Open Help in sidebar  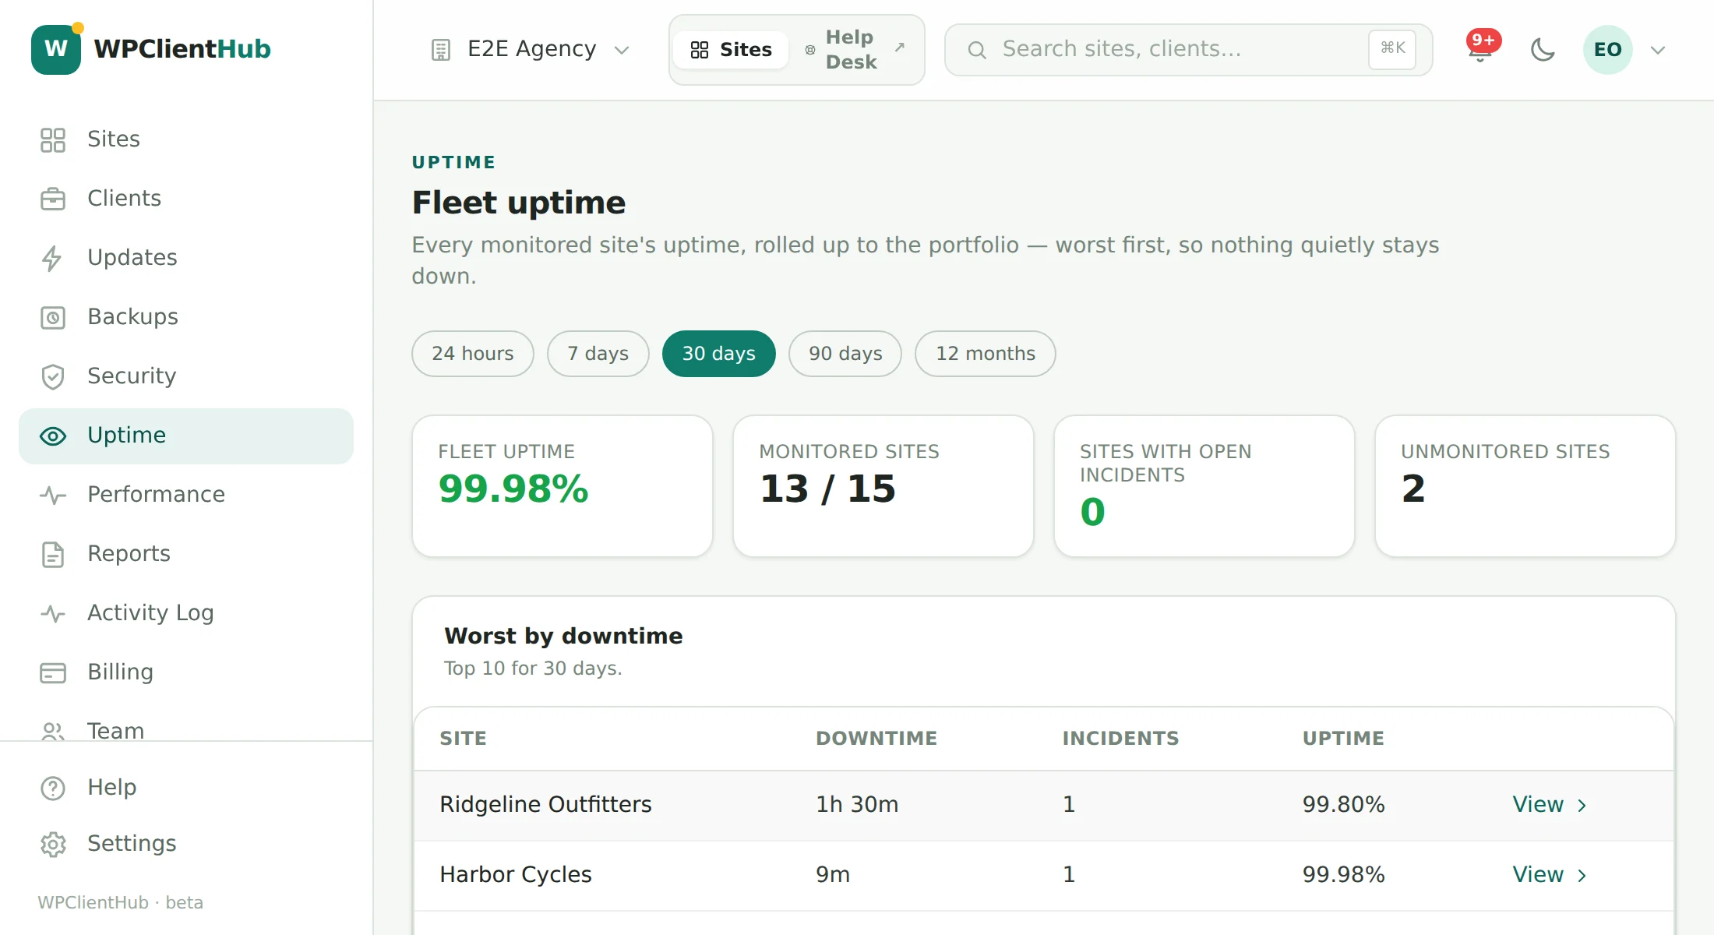coord(186,788)
